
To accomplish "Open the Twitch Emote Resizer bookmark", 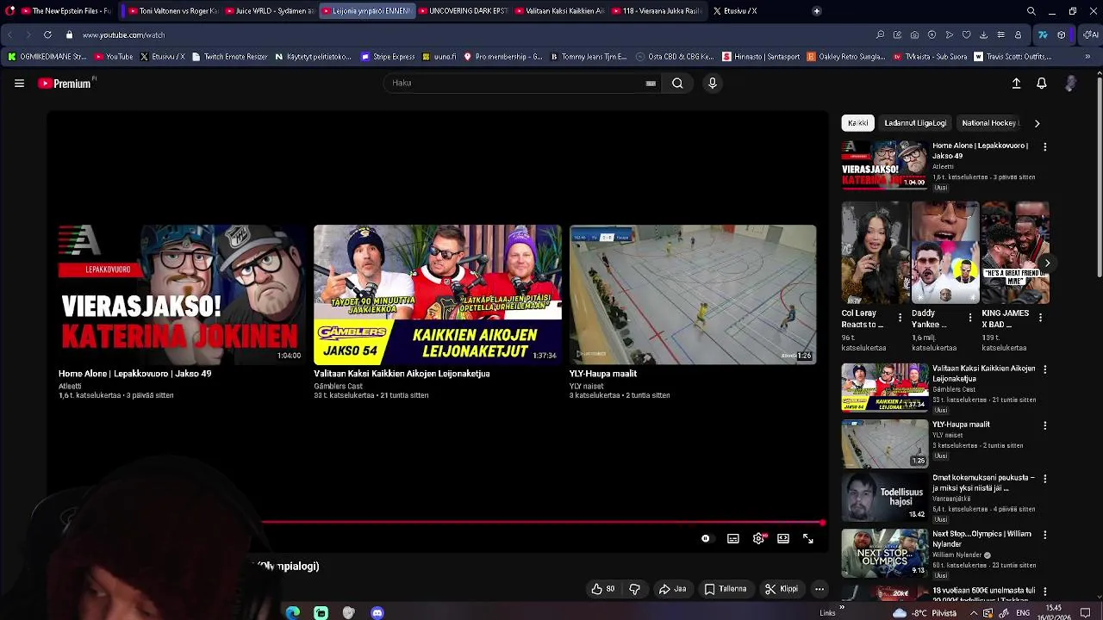I will [229, 57].
